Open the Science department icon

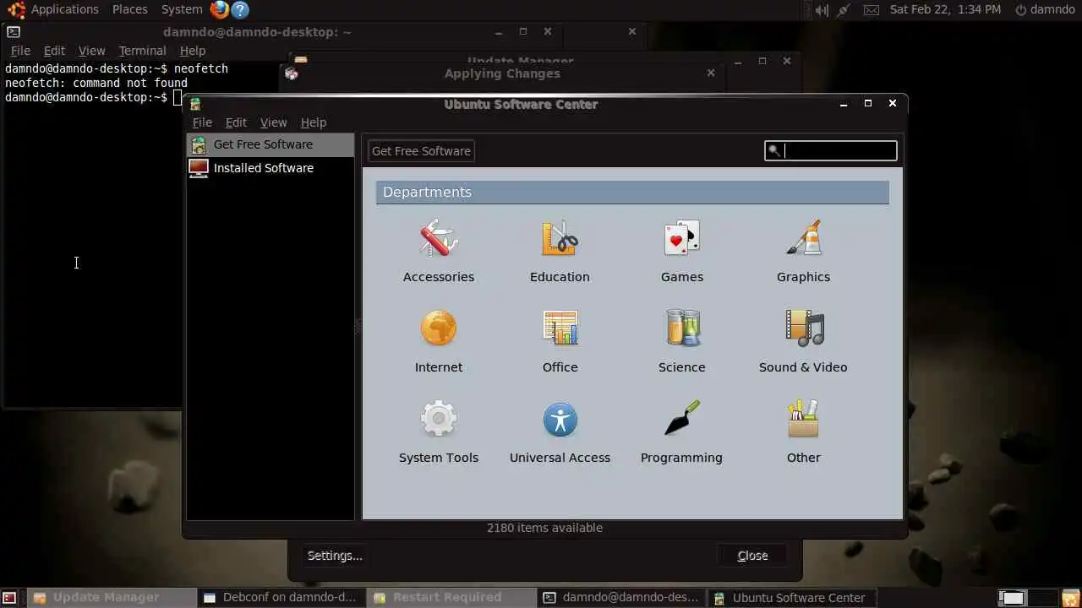point(681,328)
